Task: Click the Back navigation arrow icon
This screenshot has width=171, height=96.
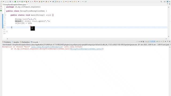Action: (x=76, y=2)
